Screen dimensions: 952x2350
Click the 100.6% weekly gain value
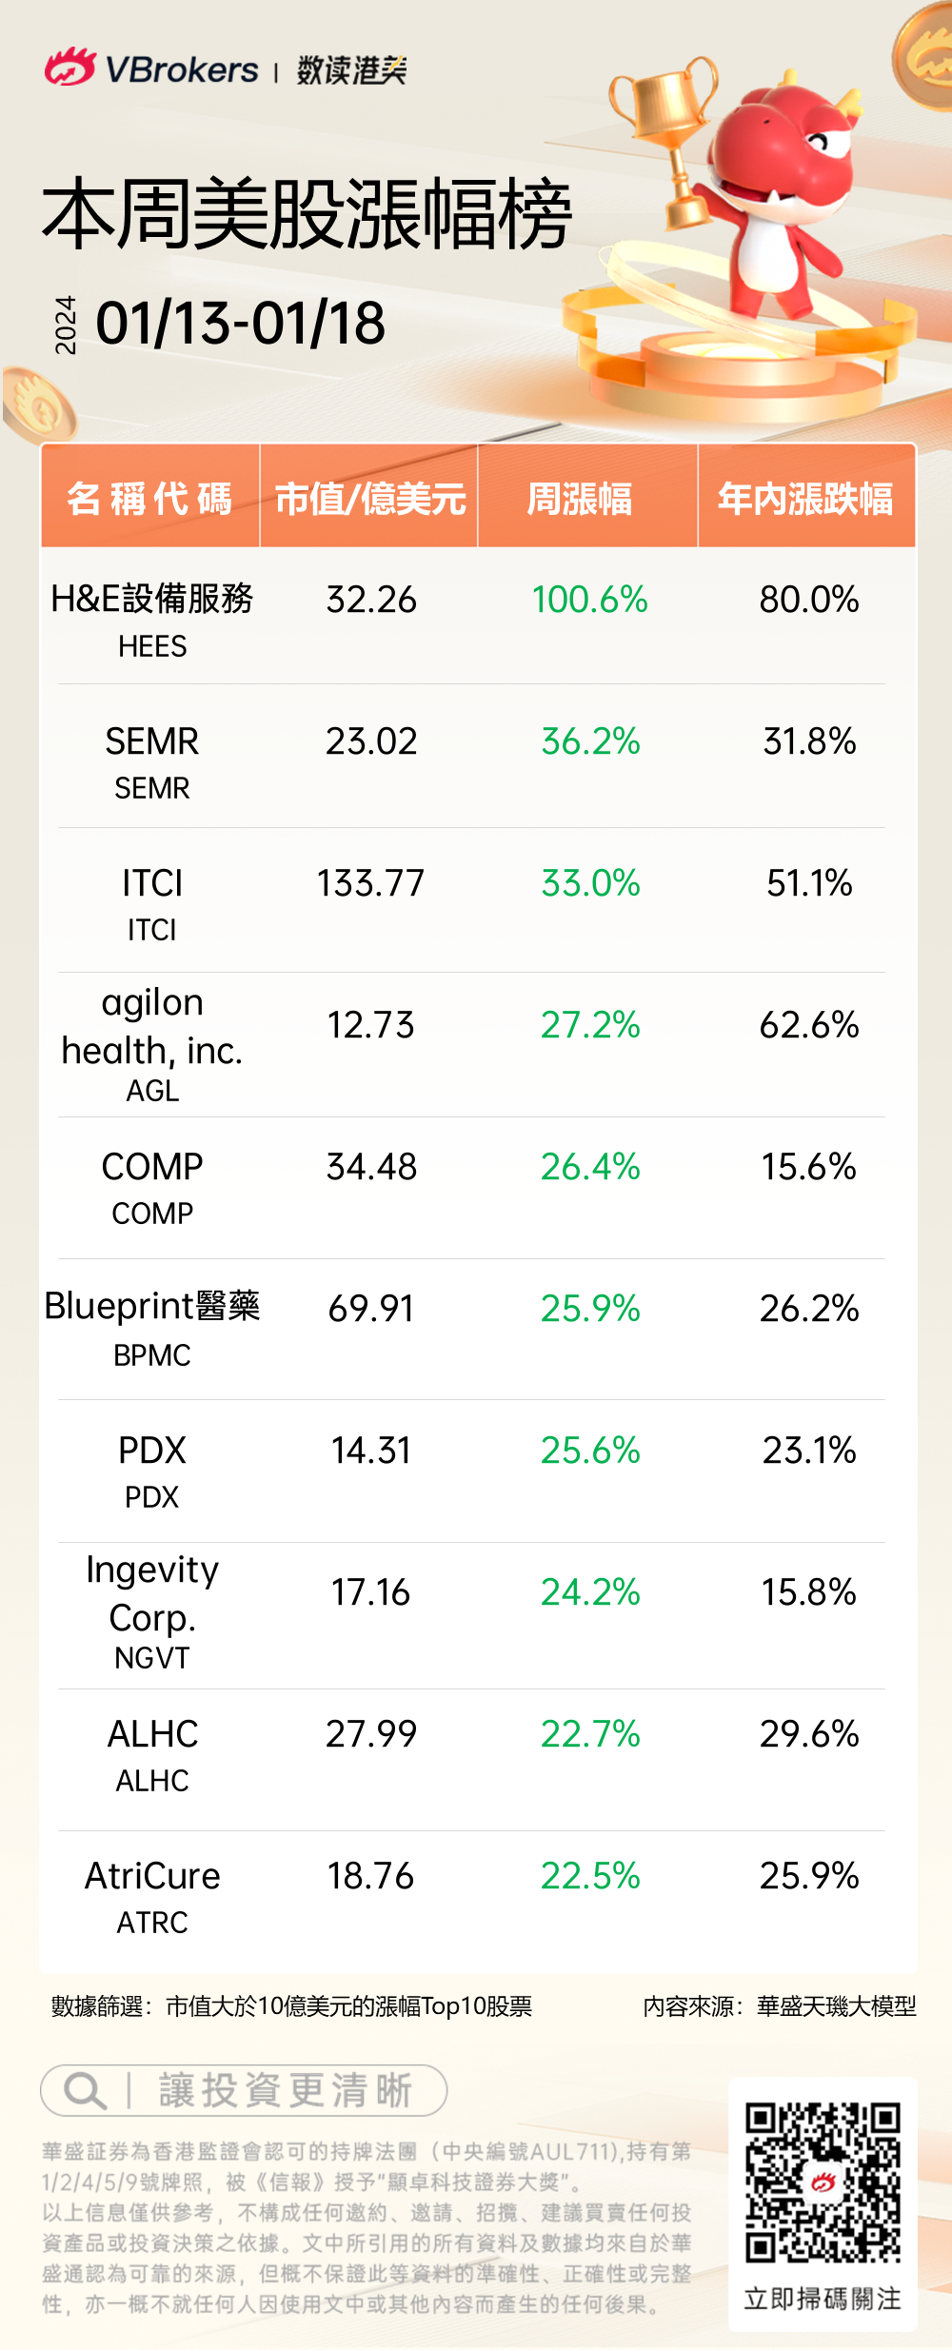(589, 600)
